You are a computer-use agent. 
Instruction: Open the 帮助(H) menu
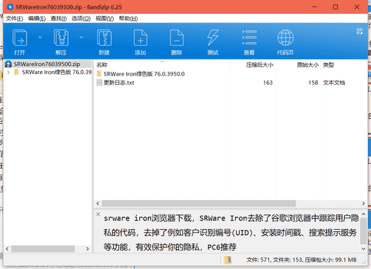128,19
